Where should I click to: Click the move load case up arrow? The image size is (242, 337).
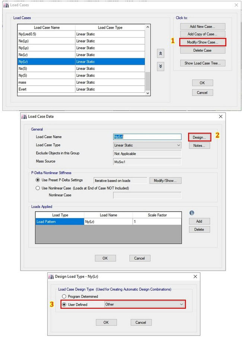point(160,54)
